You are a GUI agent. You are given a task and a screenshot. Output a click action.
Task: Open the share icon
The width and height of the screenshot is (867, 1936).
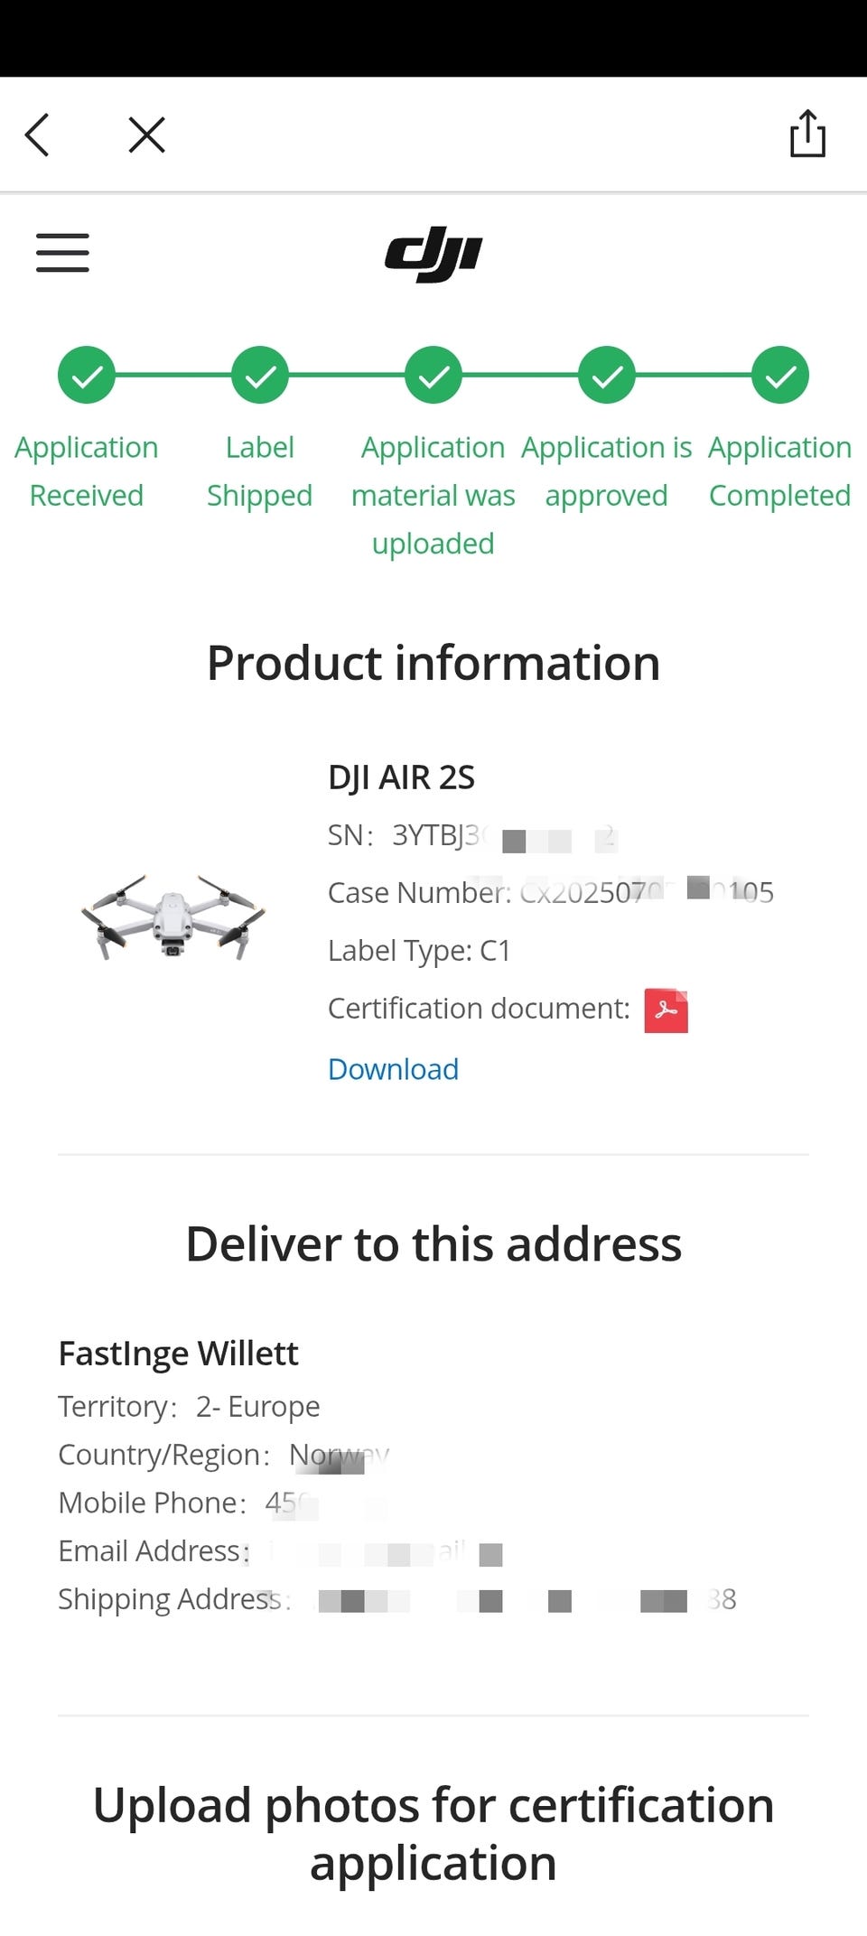coord(807,134)
